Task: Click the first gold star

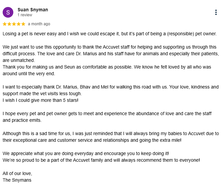Action: 5,24
